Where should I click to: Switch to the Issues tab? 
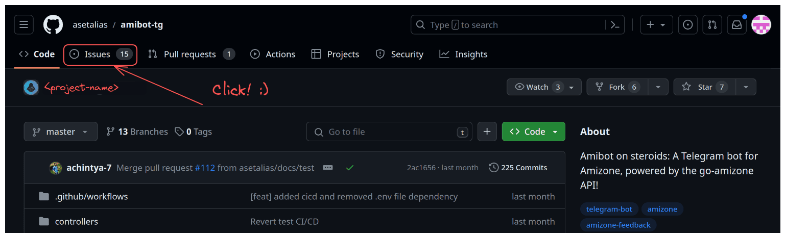tap(101, 54)
